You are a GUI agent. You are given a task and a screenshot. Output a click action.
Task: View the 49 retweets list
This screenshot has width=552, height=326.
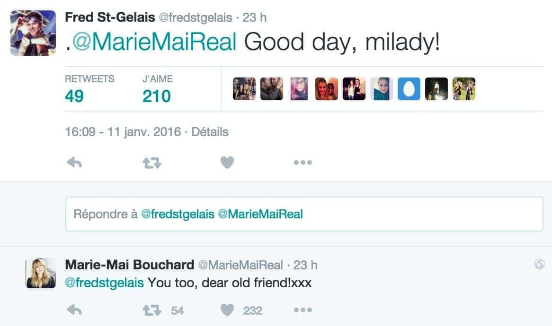point(74,96)
